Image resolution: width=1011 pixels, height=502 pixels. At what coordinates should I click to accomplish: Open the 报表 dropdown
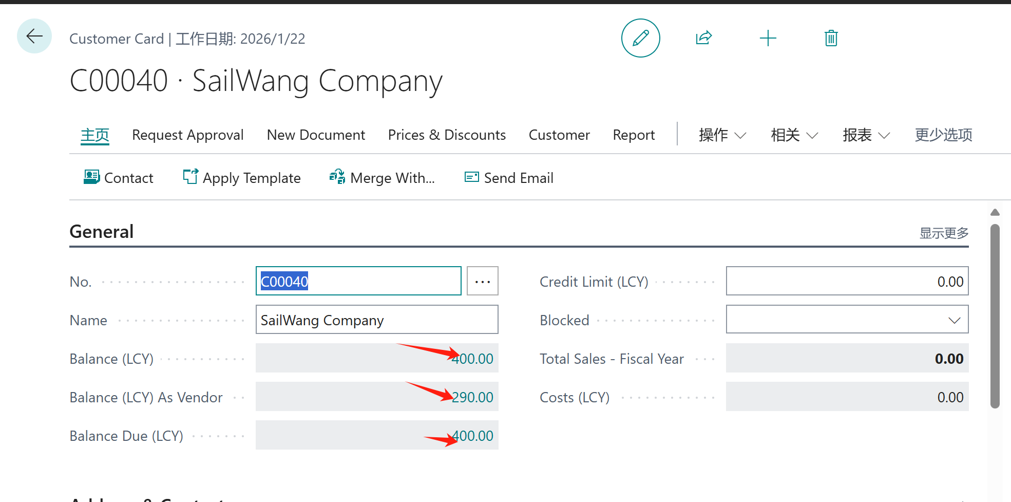pos(884,135)
